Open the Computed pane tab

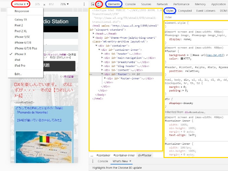(185, 11)
